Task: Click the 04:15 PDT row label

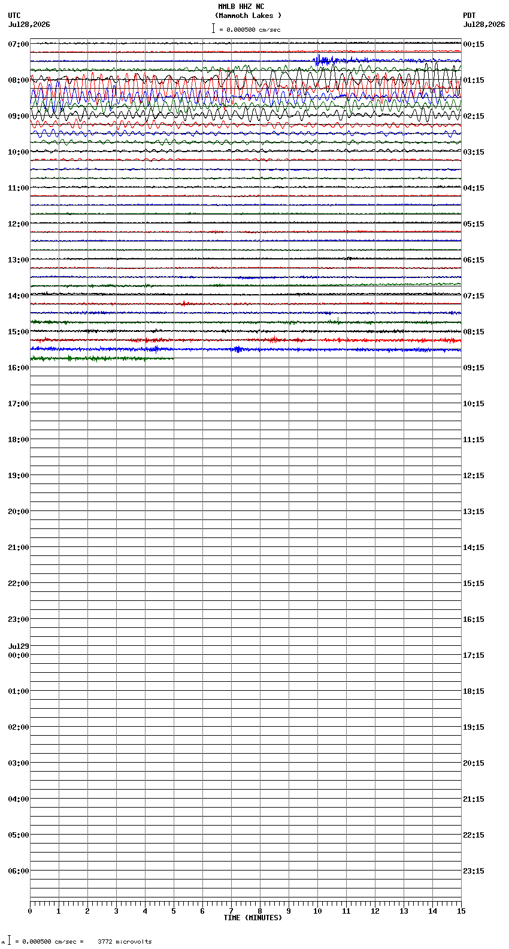Action: [474, 188]
